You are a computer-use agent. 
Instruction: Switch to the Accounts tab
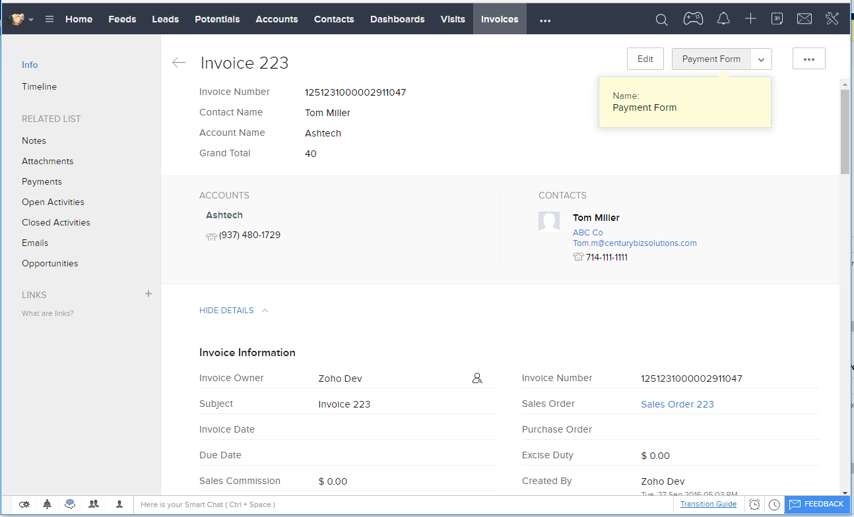277,19
